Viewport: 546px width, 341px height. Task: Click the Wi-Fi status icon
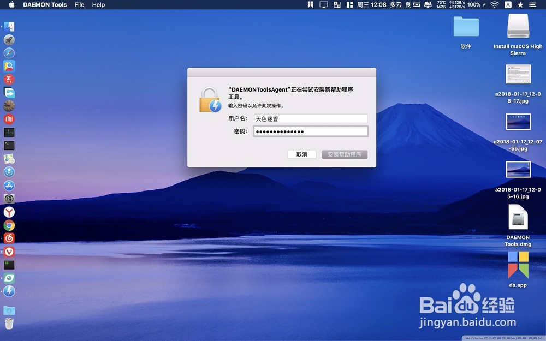click(x=494, y=4)
